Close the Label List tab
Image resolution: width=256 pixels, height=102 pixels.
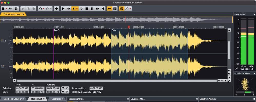62,99
